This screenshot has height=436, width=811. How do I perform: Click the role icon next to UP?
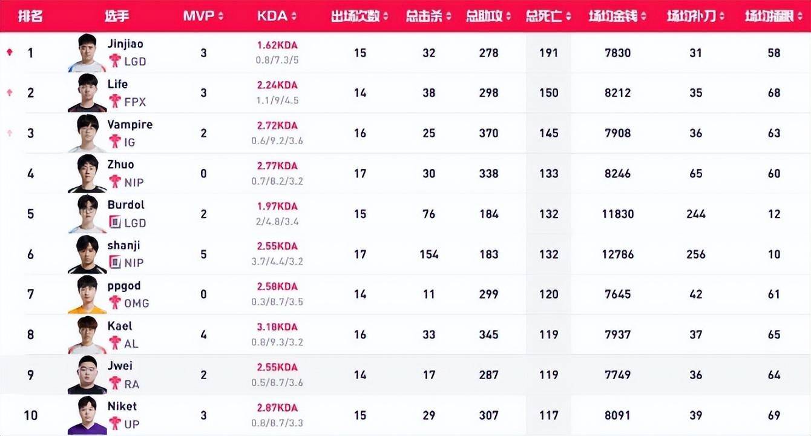114,424
